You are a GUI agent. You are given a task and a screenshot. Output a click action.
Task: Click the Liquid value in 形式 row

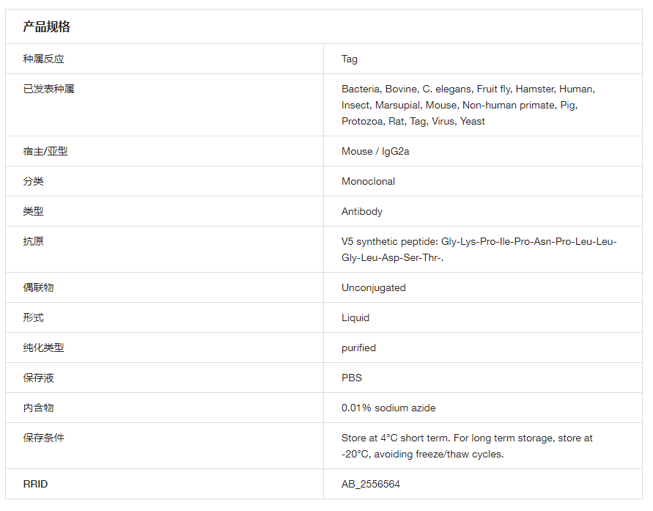pos(355,317)
